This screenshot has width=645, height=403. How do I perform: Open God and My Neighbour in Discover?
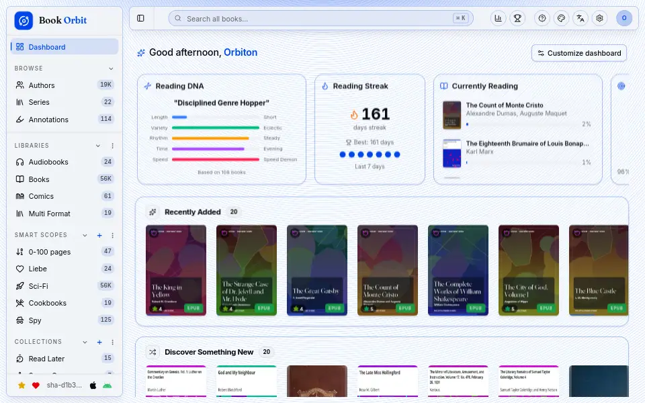click(x=247, y=382)
